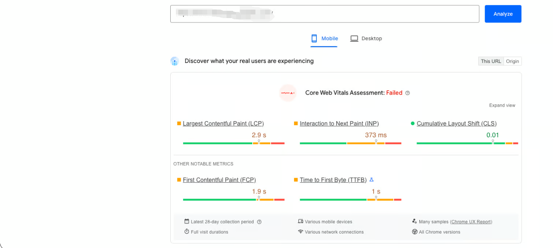Click the mobile phone icon
553x248 pixels.
pos(314,39)
